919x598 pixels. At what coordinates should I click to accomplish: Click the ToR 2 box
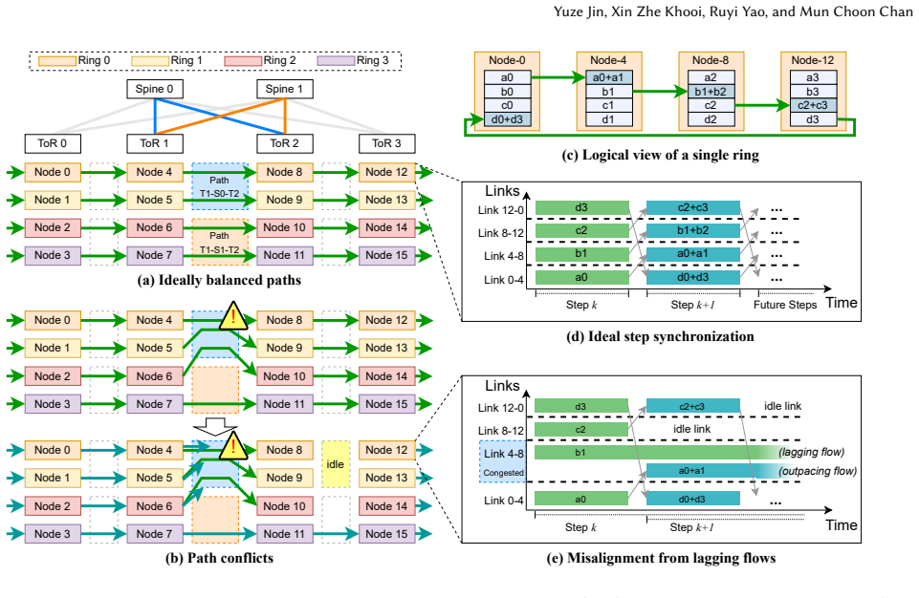tap(285, 143)
